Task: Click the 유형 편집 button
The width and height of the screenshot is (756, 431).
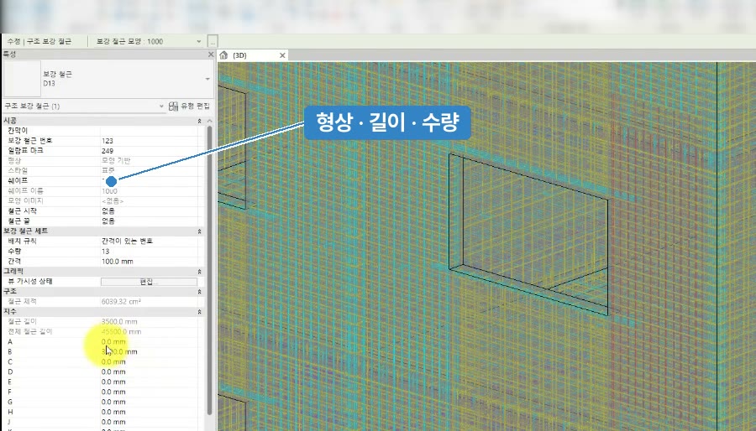Action: (190, 106)
